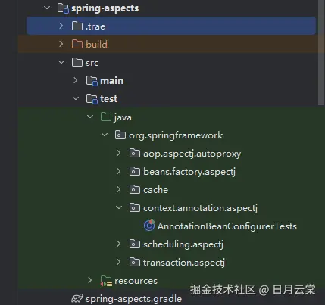The image size is (325, 305).
Task: Click the .trae folder icon
Action: 77,26
